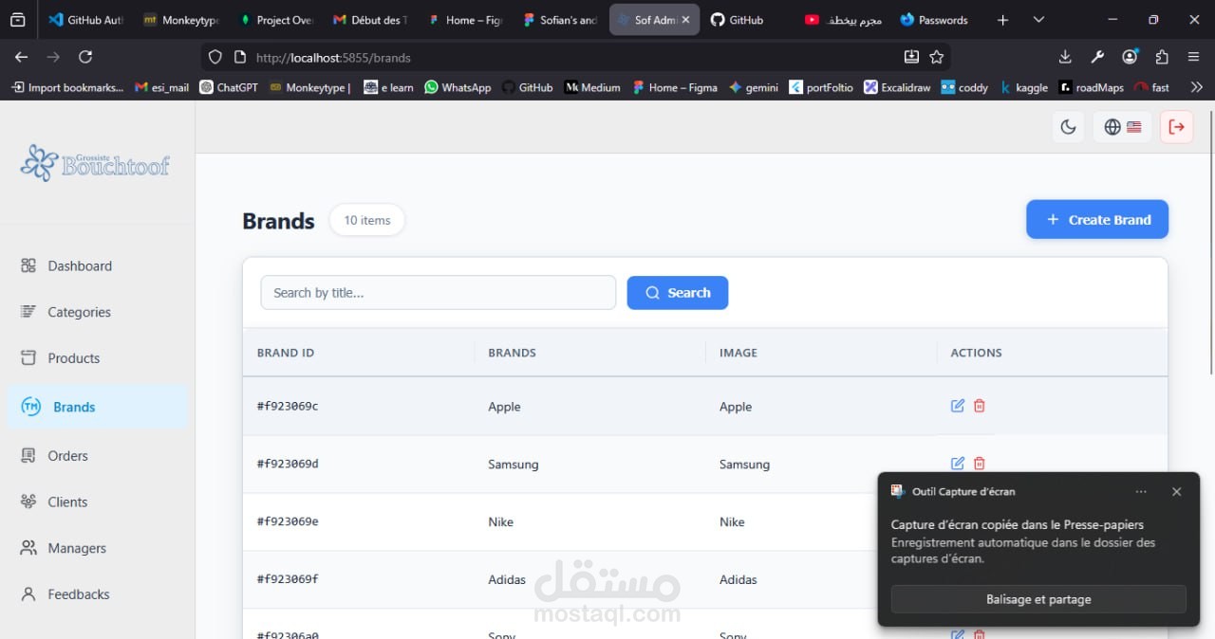Click the blue Search button
The width and height of the screenshot is (1215, 639).
pyautogui.click(x=678, y=293)
